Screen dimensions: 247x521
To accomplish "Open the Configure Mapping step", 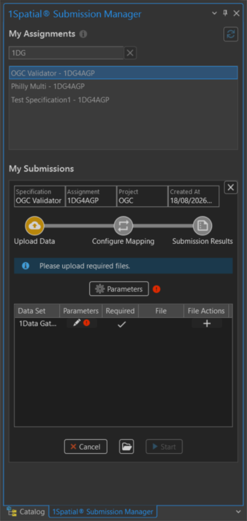I will click(x=123, y=226).
